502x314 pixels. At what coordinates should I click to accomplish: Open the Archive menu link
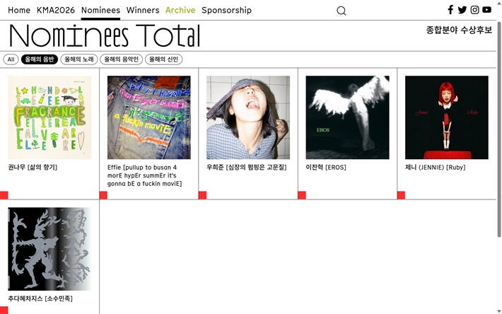180,10
